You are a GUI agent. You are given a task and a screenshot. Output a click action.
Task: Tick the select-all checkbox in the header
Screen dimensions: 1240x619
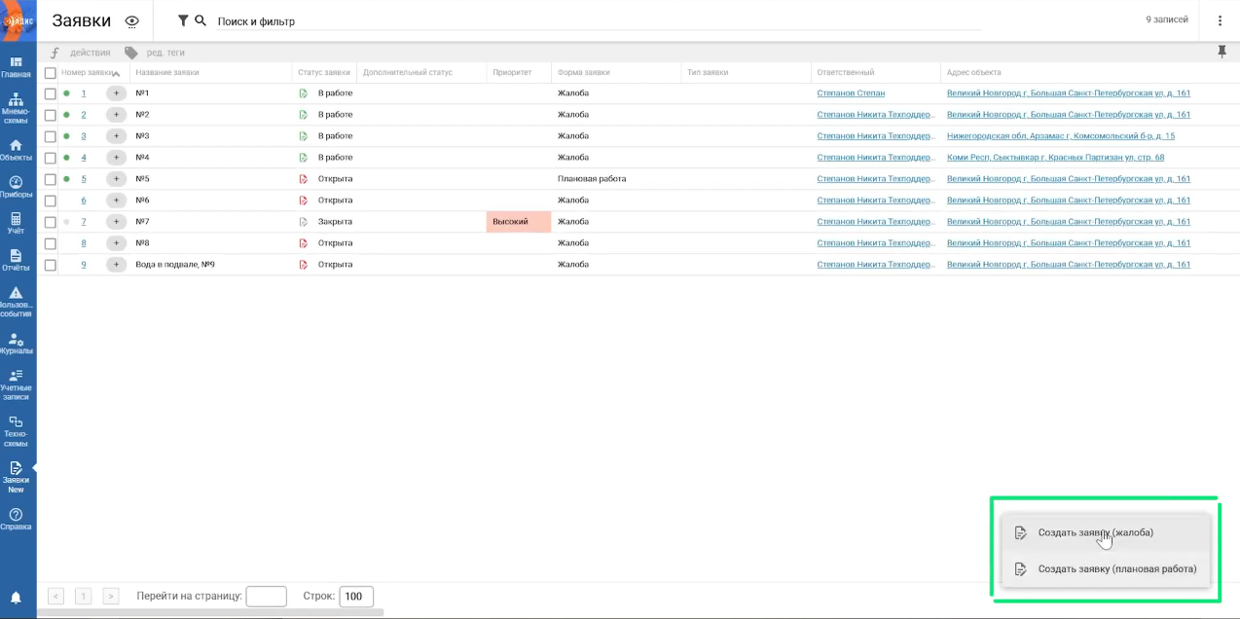pyautogui.click(x=51, y=73)
